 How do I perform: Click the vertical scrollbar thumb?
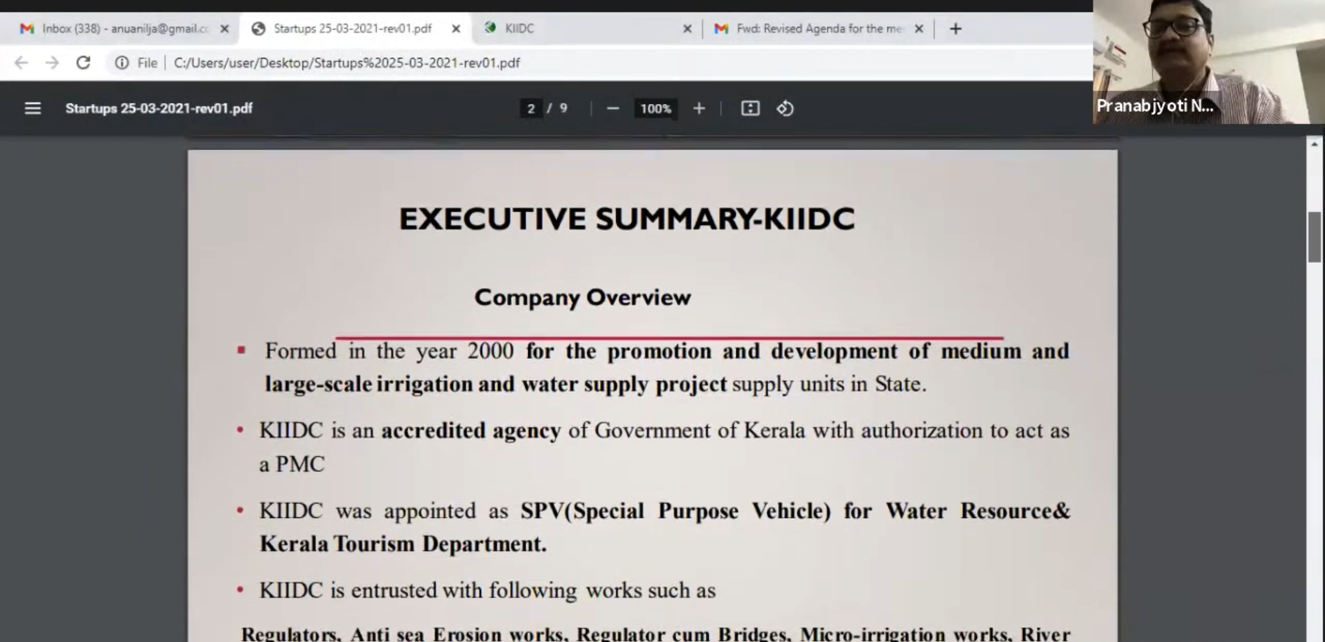[x=1314, y=237]
